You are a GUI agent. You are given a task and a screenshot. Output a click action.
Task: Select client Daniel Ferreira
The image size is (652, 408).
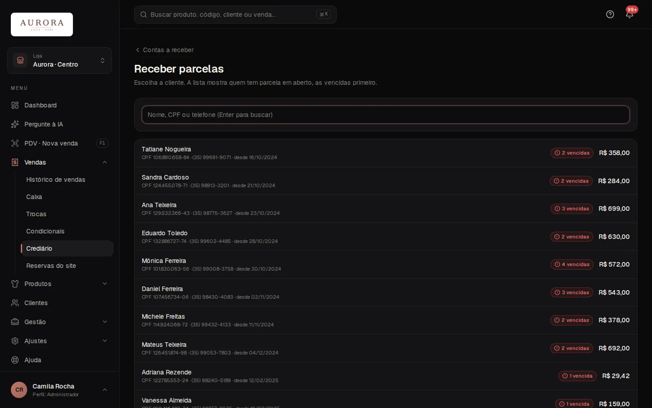point(386,292)
